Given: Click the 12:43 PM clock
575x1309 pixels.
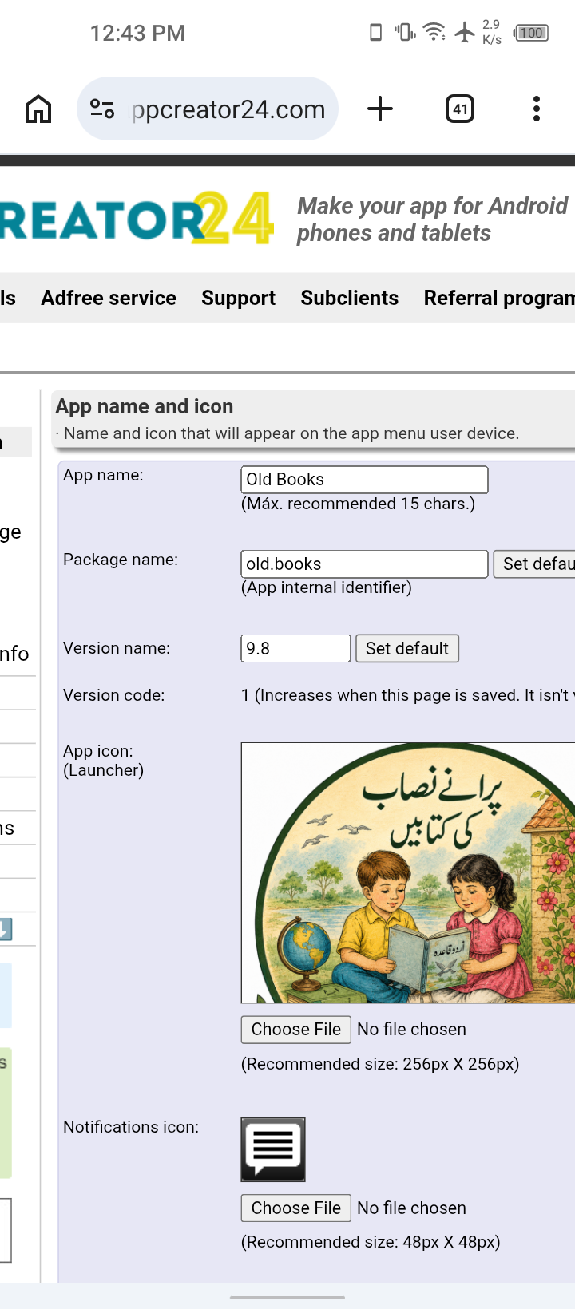Looking at the screenshot, I should [137, 33].
